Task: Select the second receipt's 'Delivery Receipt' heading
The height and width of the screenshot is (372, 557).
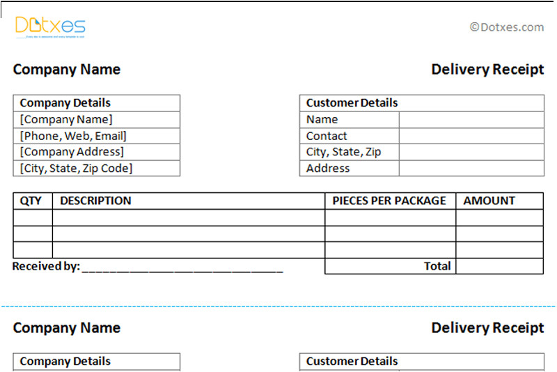Action: (x=487, y=327)
